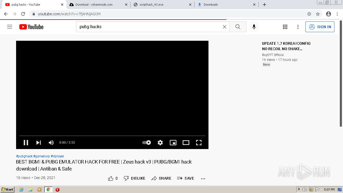Screen dimensions: 343x193
Task: Open the video player settings gear
Action: click(x=160, y=143)
